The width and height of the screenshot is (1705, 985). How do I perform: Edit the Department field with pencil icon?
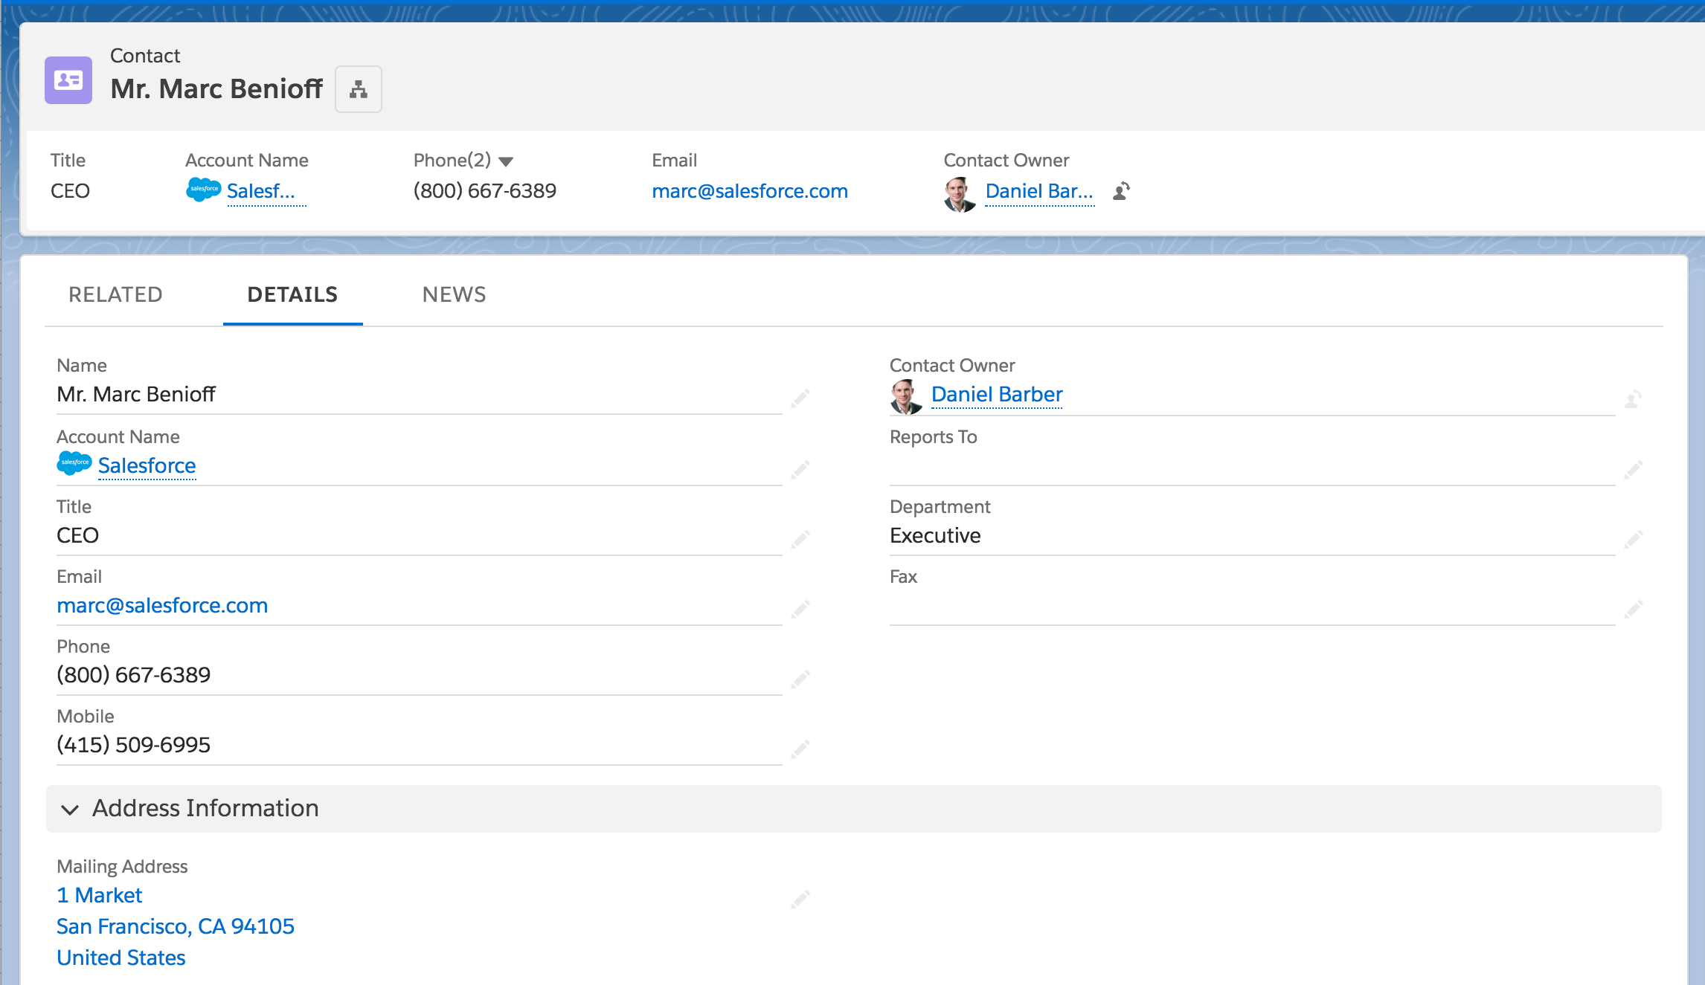point(1634,539)
